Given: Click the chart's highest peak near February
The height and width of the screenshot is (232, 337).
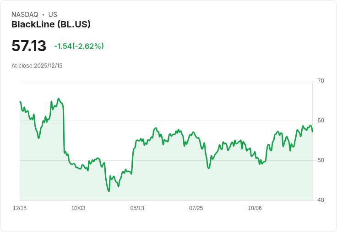Looking at the screenshot, I should [59, 99].
